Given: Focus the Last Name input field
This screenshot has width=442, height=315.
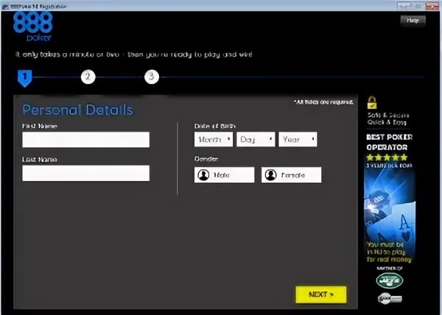Looking at the screenshot, I should pyautogui.click(x=86, y=173).
